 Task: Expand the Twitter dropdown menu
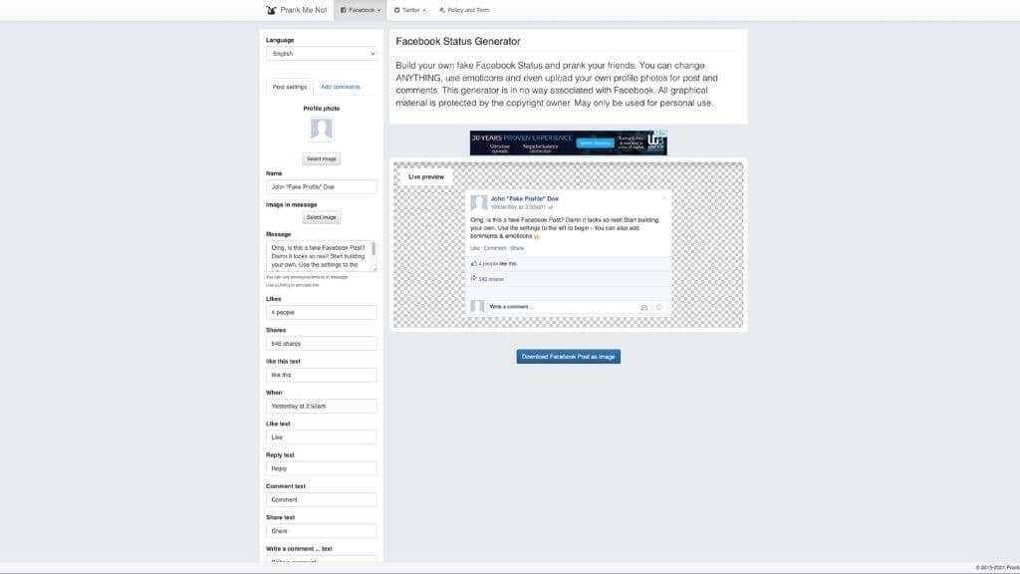pyautogui.click(x=409, y=10)
